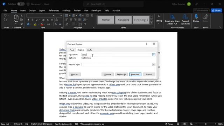Click Request Signatures icon
This screenshot has width=224, height=126.
(185, 20)
